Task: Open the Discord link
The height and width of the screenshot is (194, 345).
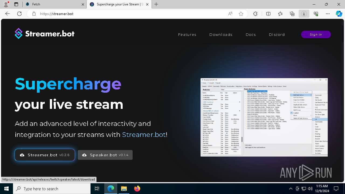Action: pos(277,34)
